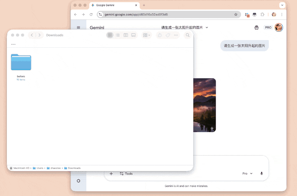Open Gemini main menu hamburger

coord(78,27)
